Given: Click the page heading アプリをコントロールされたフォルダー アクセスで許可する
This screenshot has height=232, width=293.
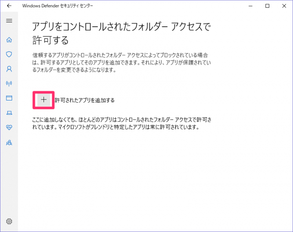Looking at the screenshot, I should (x=122, y=34).
